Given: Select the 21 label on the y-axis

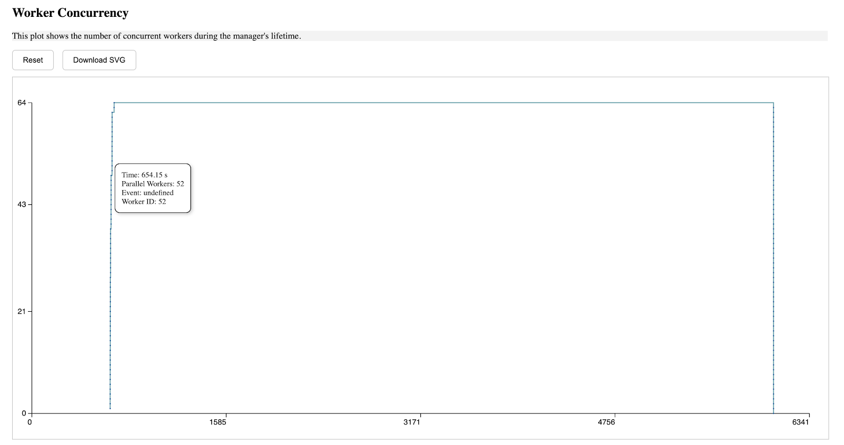Looking at the screenshot, I should pyautogui.click(x=22, y=311).
